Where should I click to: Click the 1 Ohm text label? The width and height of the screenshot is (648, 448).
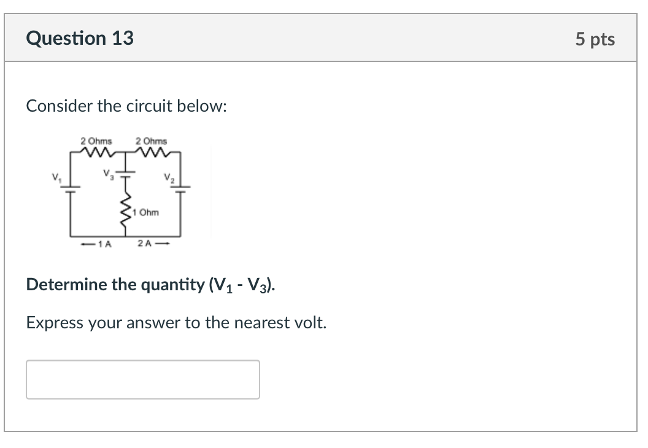coord(146,211)
